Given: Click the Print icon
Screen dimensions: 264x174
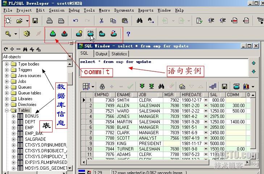Looking at the screenshot, I should [x=50, y=21].
